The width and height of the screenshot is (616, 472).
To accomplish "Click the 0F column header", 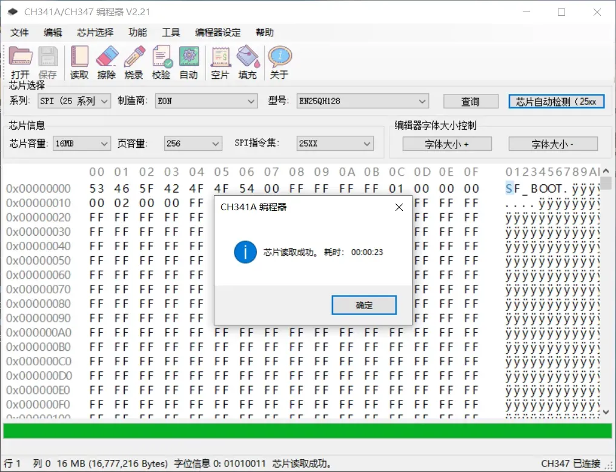I will pos(471,172).
